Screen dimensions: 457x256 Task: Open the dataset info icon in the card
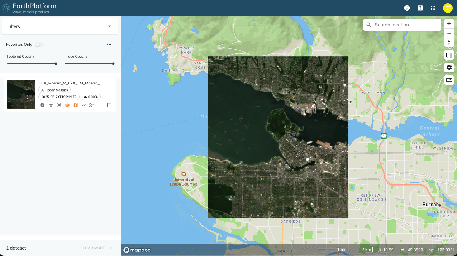point(42,105)
